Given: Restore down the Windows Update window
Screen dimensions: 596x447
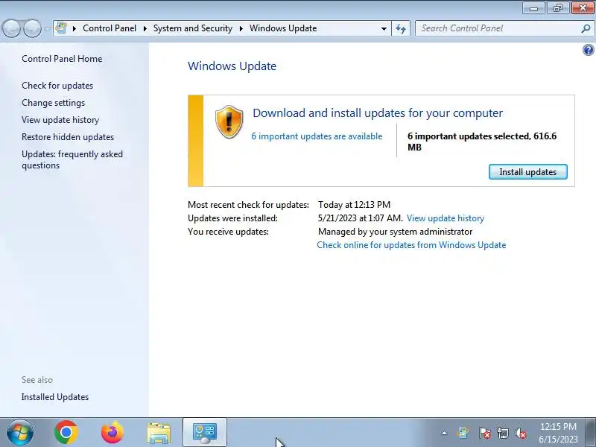Looking at the screenshot, I should pyautogui.click(x=558, y=8).
